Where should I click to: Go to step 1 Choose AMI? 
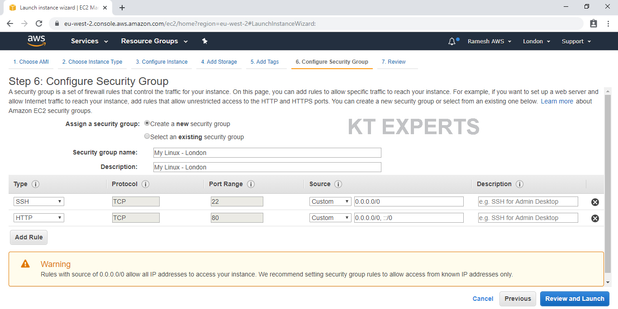pos(31,62)
